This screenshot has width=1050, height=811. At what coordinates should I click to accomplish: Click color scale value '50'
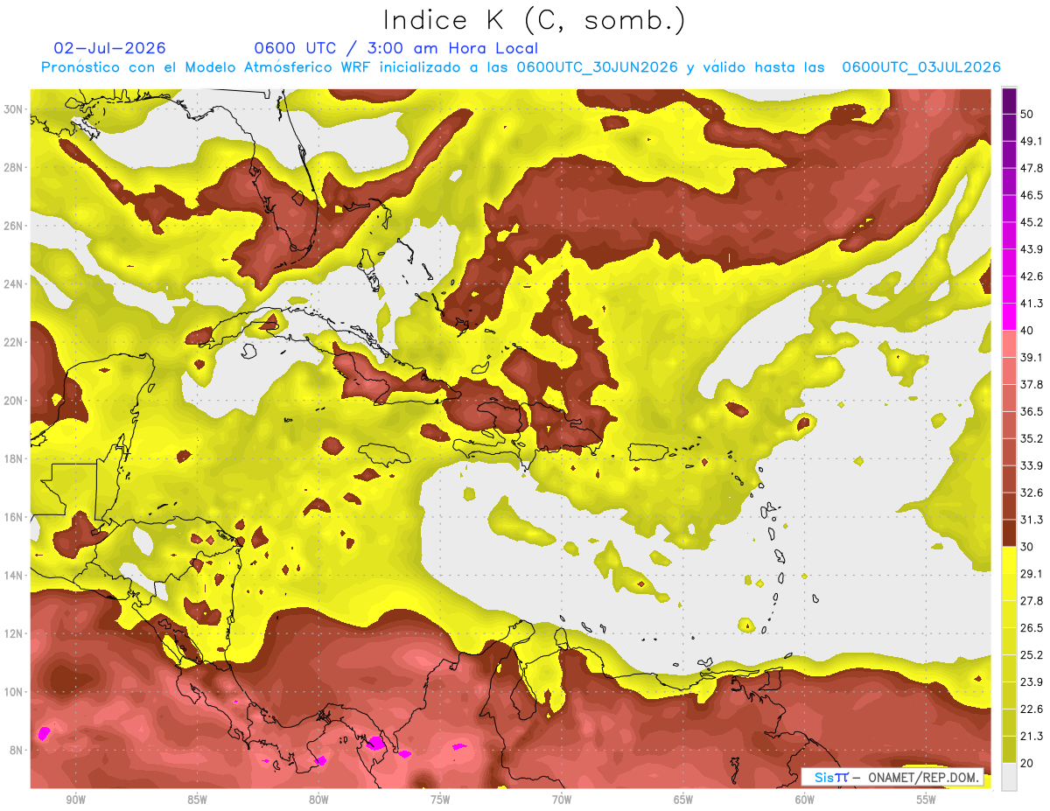(x=1028, y=114)
